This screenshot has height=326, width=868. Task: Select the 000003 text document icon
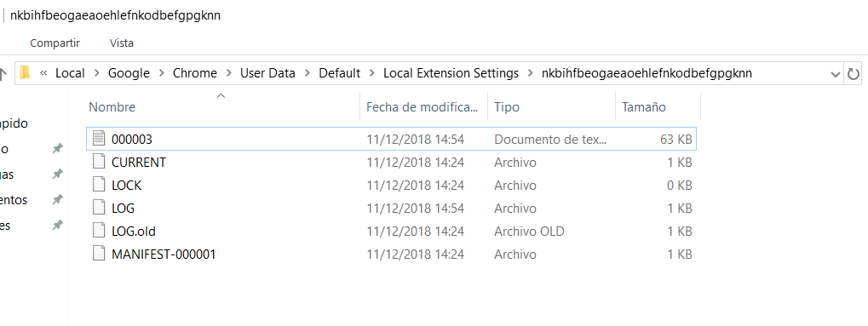[x=99, y=139]
